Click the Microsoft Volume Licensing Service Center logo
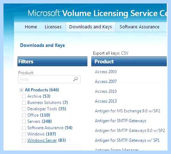This screenshot has width=171, height=154. [97, 13]
